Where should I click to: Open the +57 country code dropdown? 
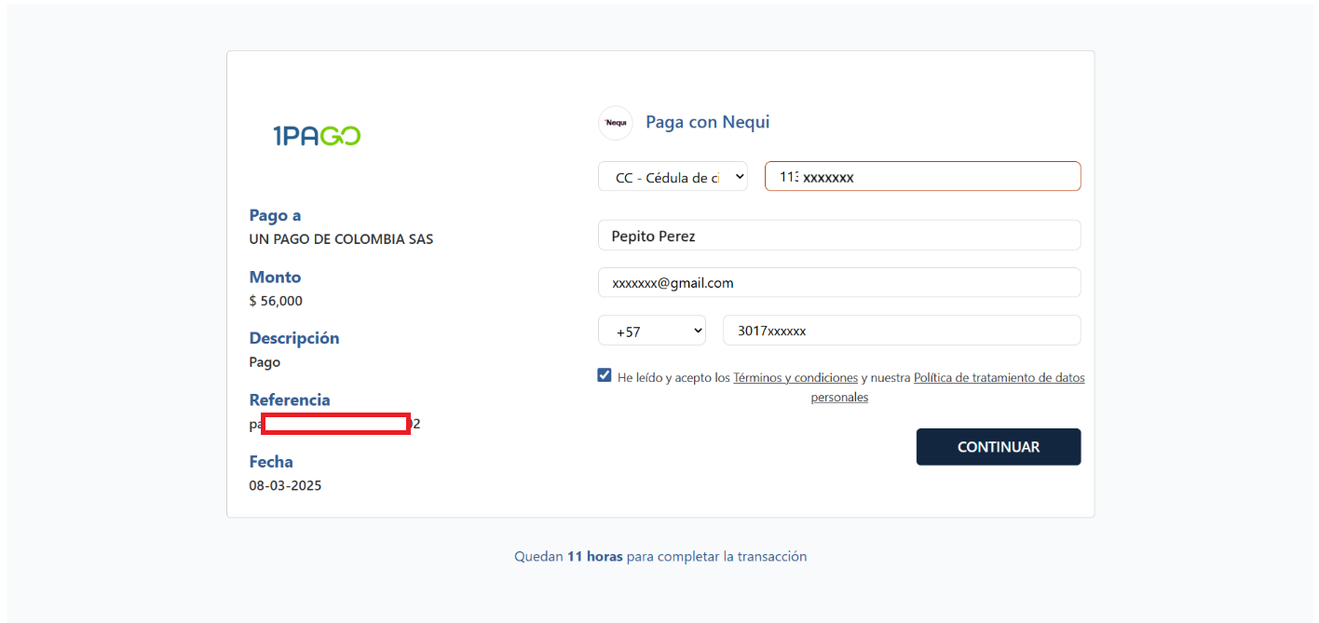point(652,331)
